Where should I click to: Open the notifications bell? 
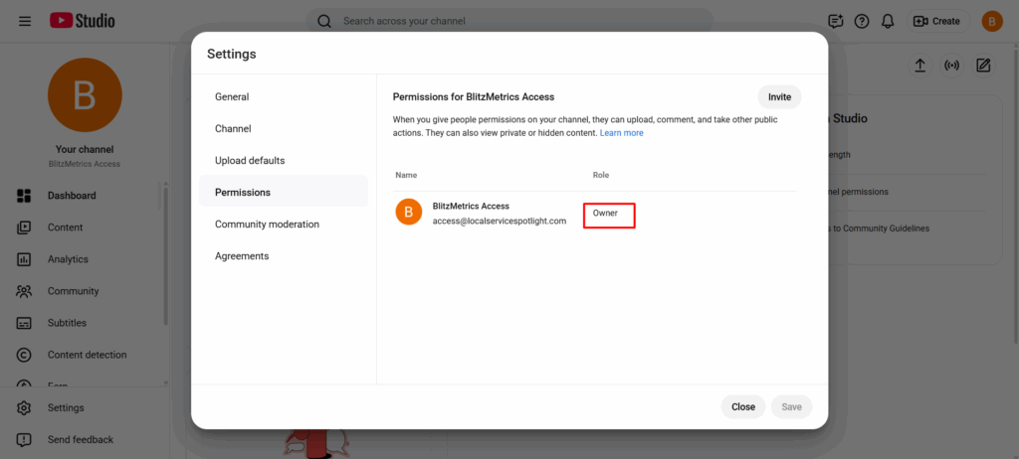(x=888, y=21)
